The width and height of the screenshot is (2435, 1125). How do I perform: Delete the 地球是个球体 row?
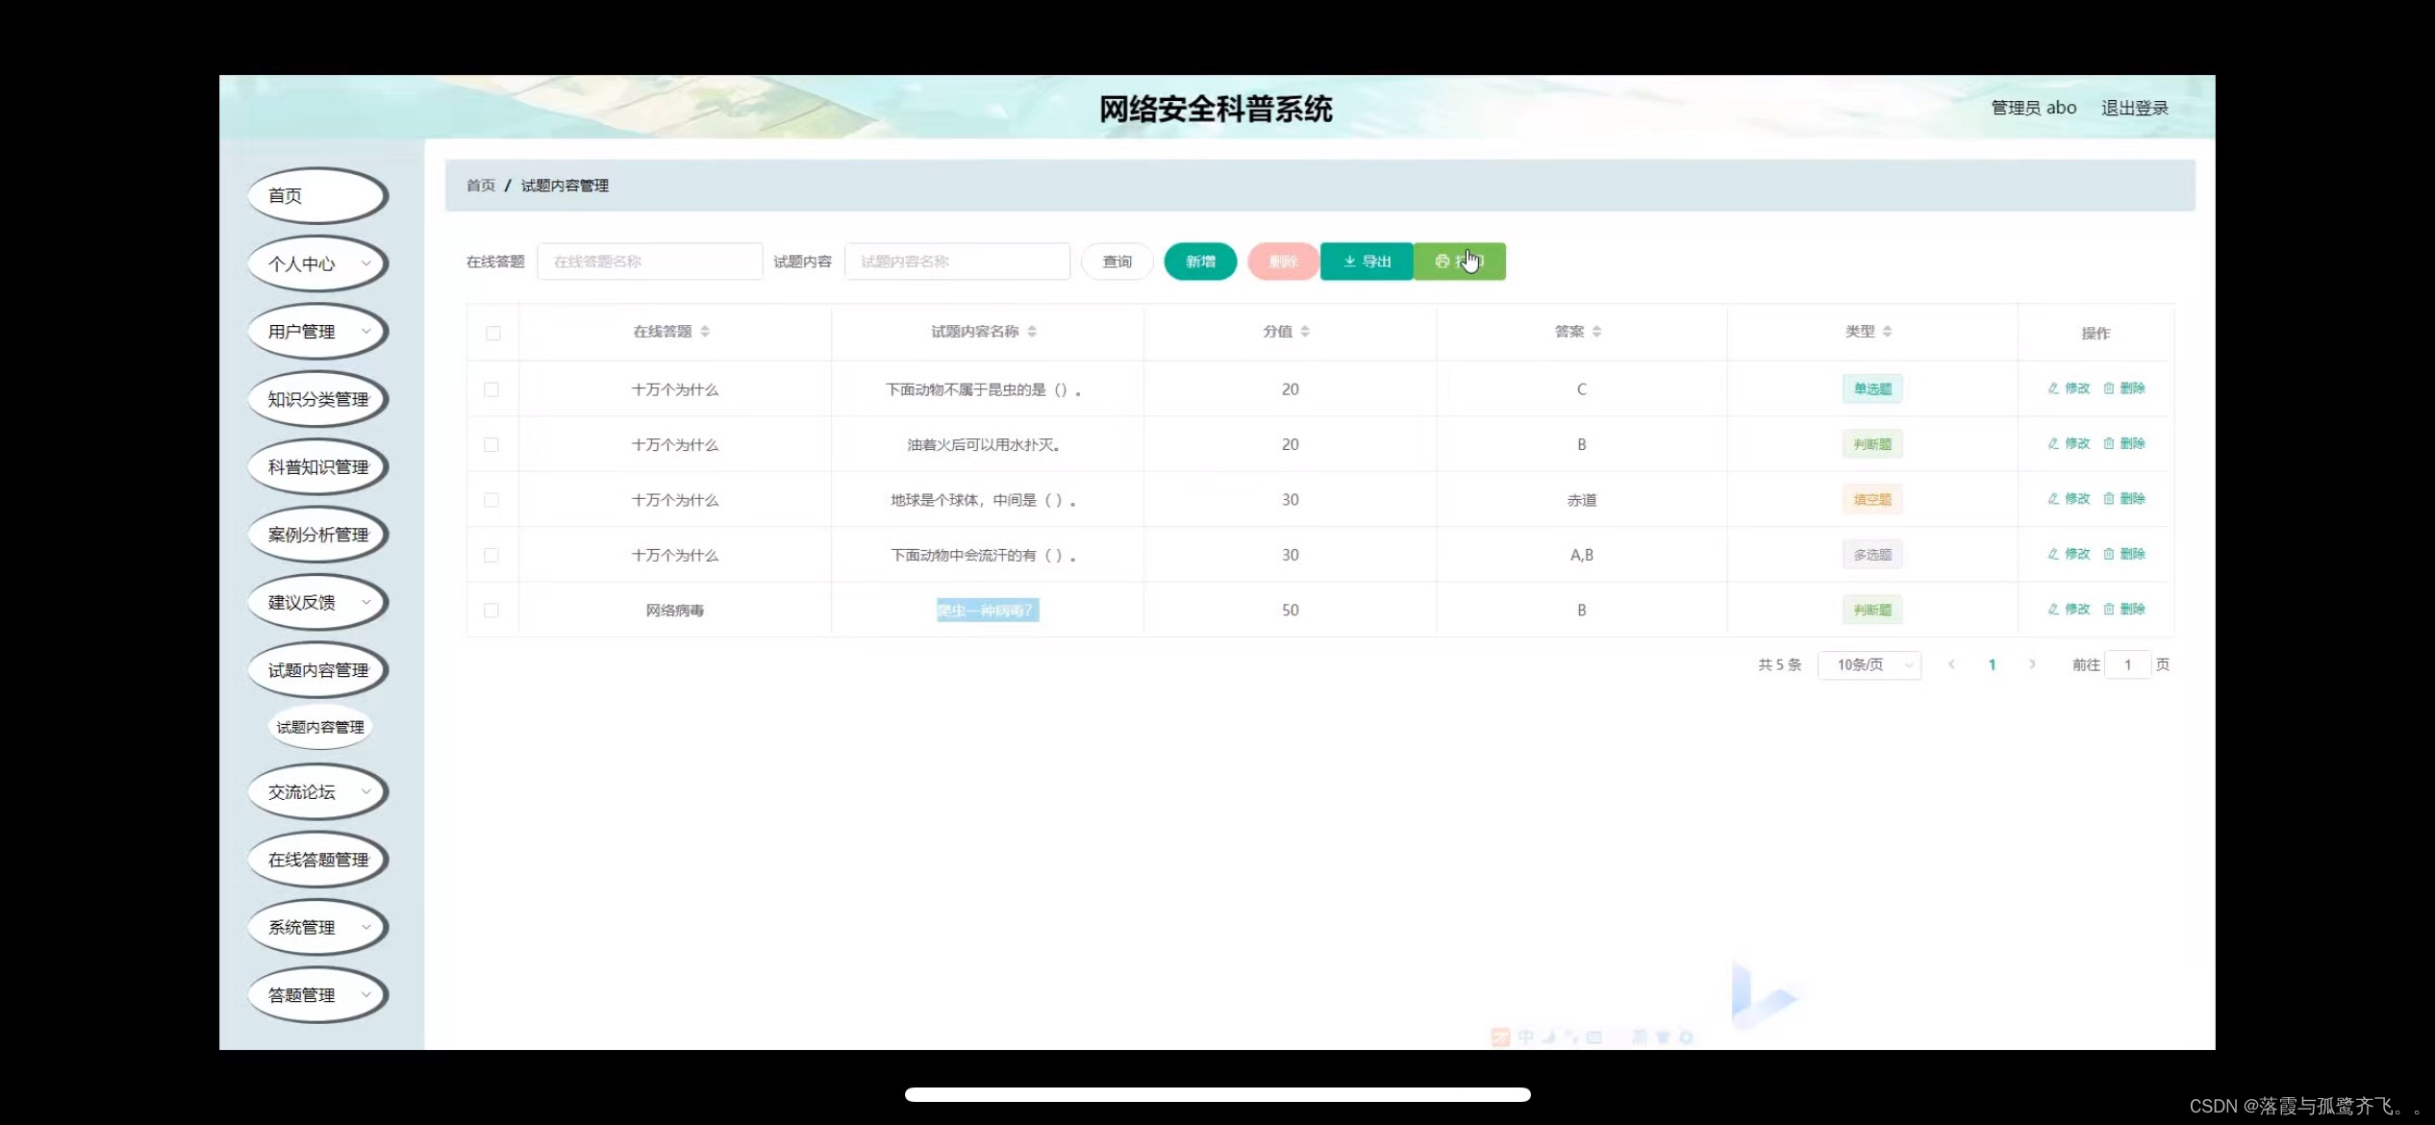pos(2123,498)
